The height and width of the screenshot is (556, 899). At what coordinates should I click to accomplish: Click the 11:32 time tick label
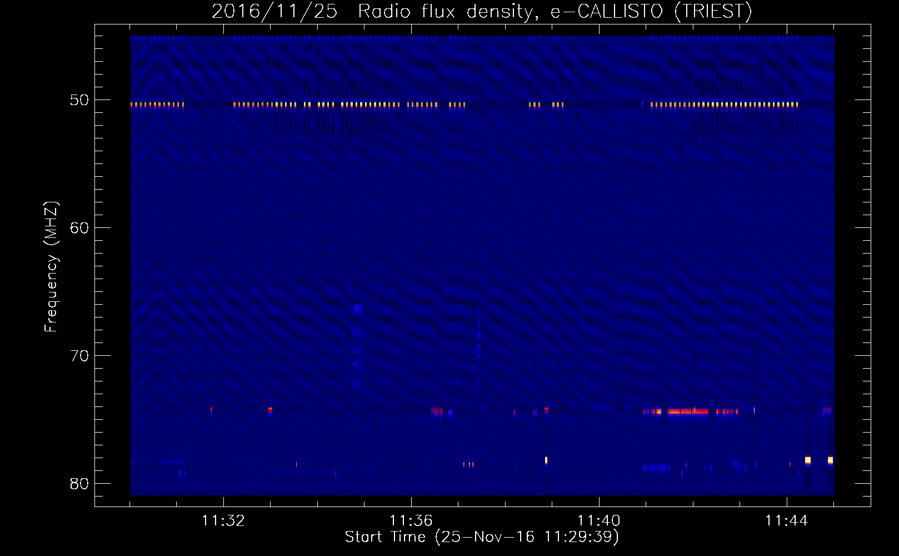(223, 521)
